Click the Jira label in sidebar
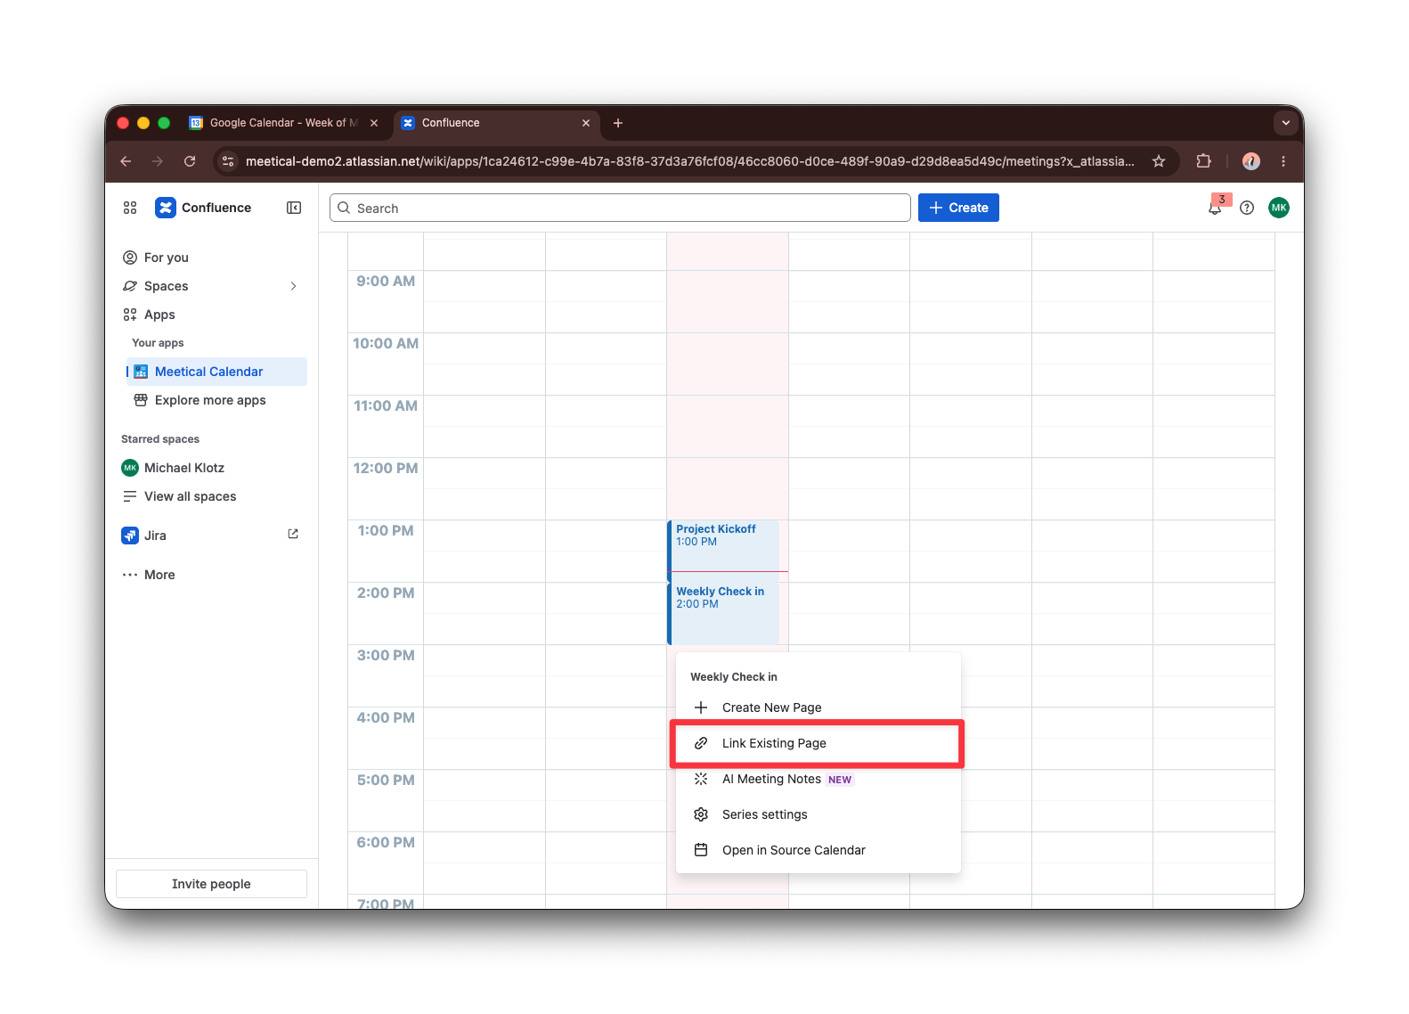 [155, 536]
